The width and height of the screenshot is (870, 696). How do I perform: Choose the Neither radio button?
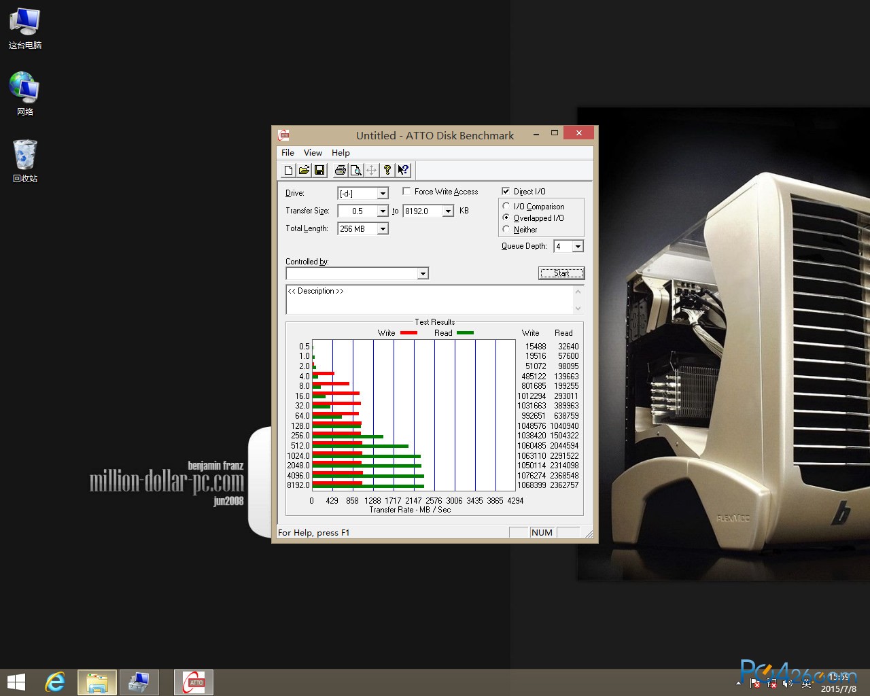506,229
